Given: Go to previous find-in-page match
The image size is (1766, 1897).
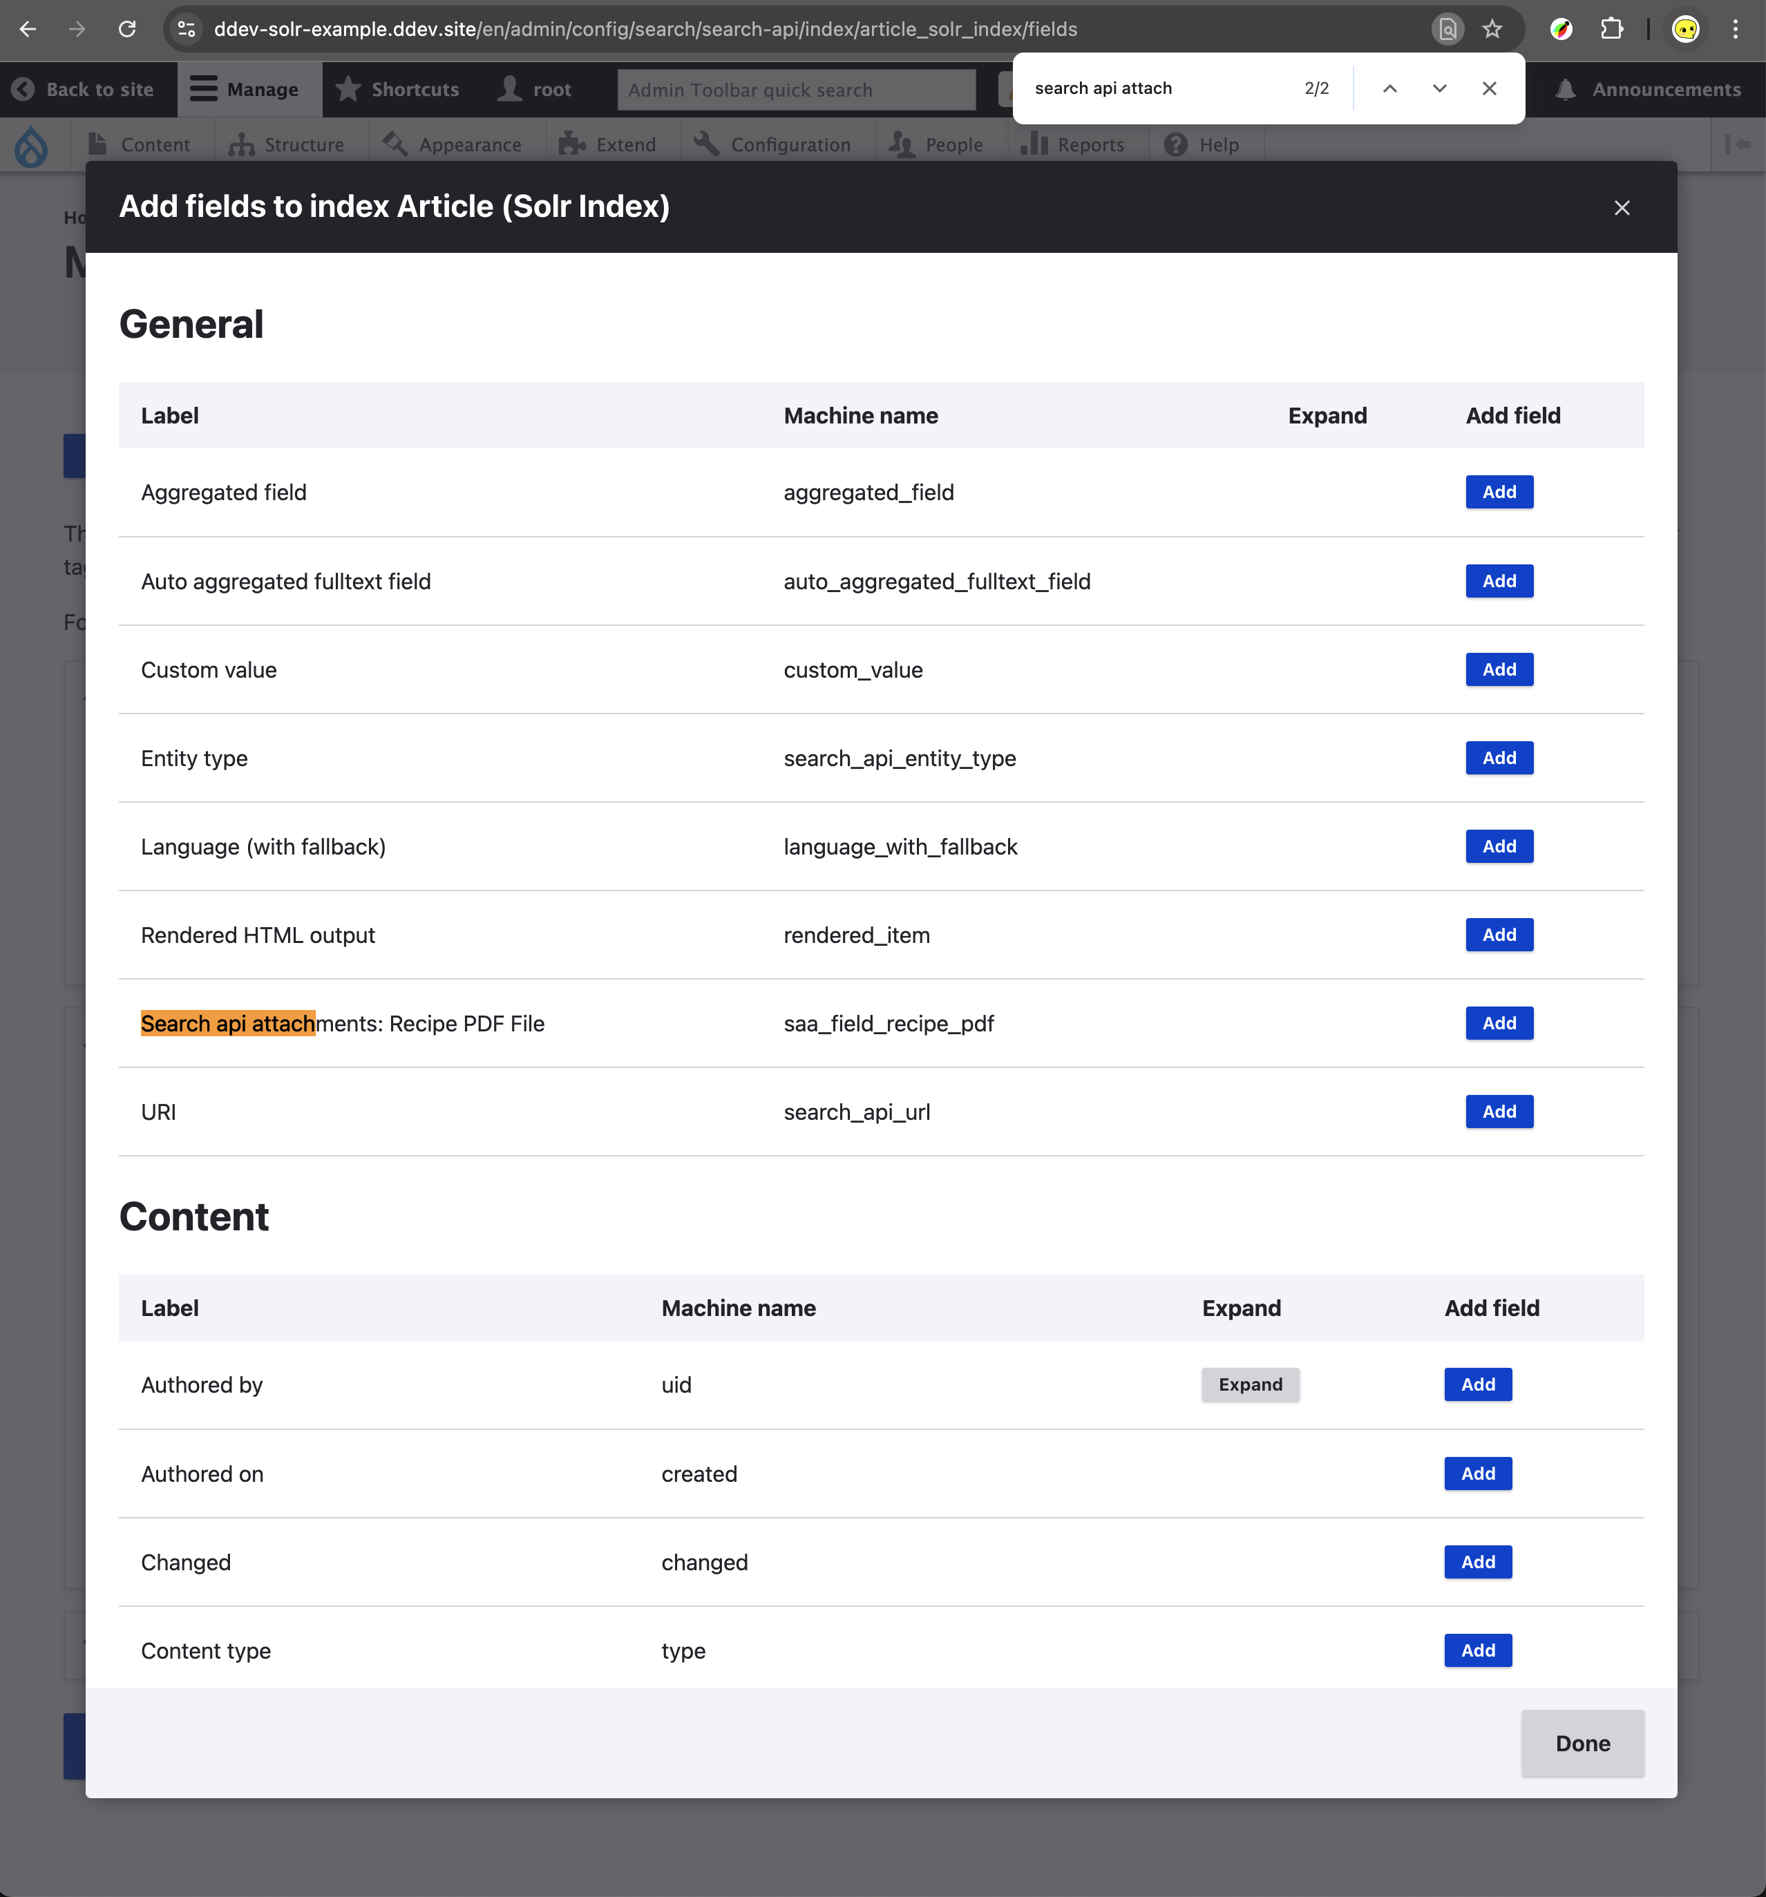Looking at the screenshot, I should pos(1390,88).
